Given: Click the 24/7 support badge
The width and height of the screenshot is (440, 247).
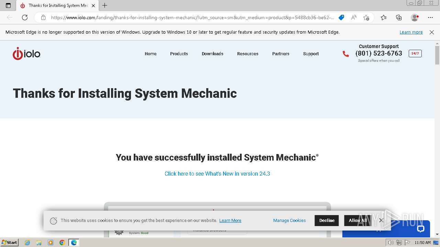Looking at the screenshot, I should click(415, 54).
